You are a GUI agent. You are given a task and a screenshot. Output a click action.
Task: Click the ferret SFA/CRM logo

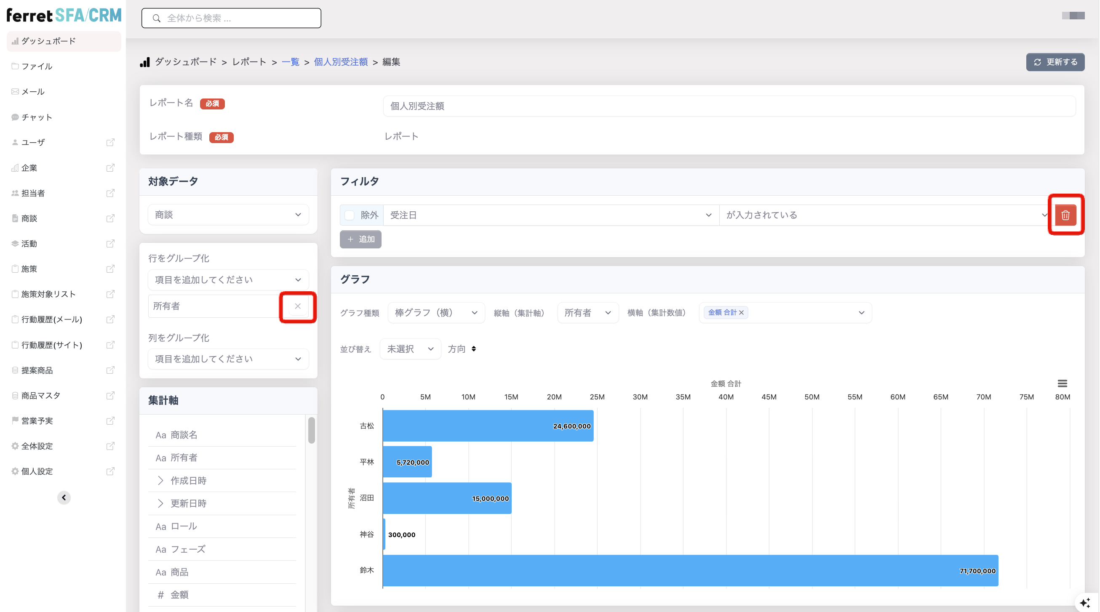click(64, 16)
